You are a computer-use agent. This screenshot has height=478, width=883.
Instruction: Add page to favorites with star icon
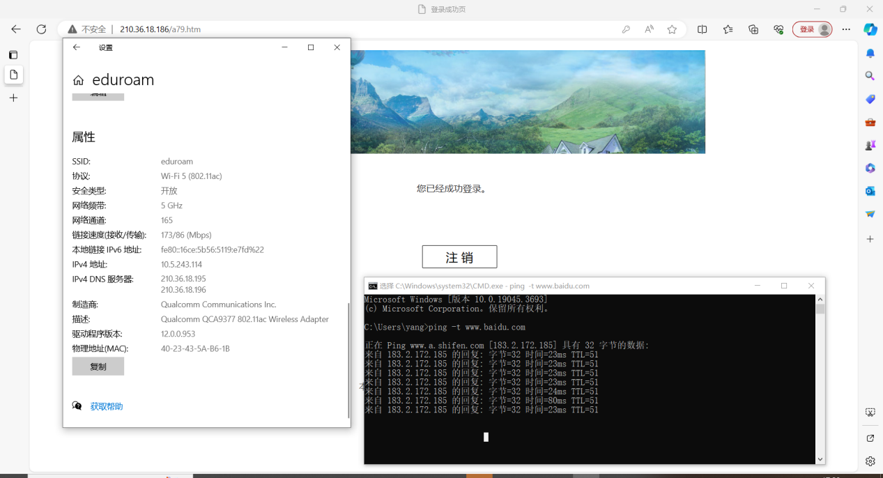click(672, 29)
